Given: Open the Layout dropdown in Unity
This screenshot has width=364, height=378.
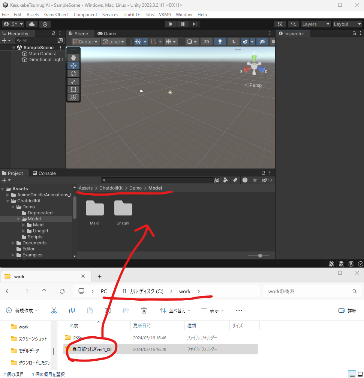Looking at the screenshot, I should pyautogui.click(x=348, y=24).
